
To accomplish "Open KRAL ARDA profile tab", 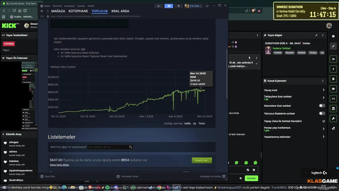I will [121, 11].
